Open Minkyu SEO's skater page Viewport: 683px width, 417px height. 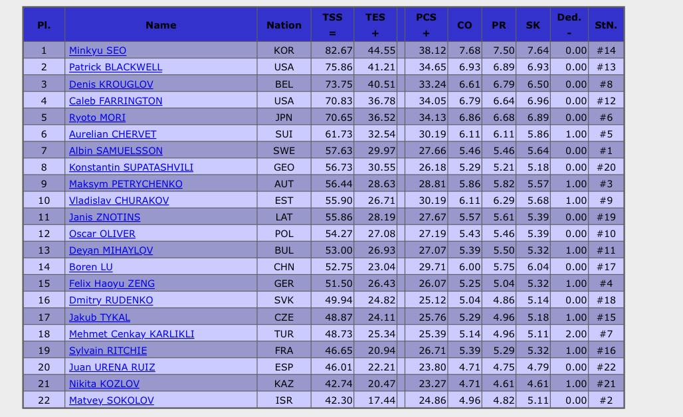(x=98, y=50)
